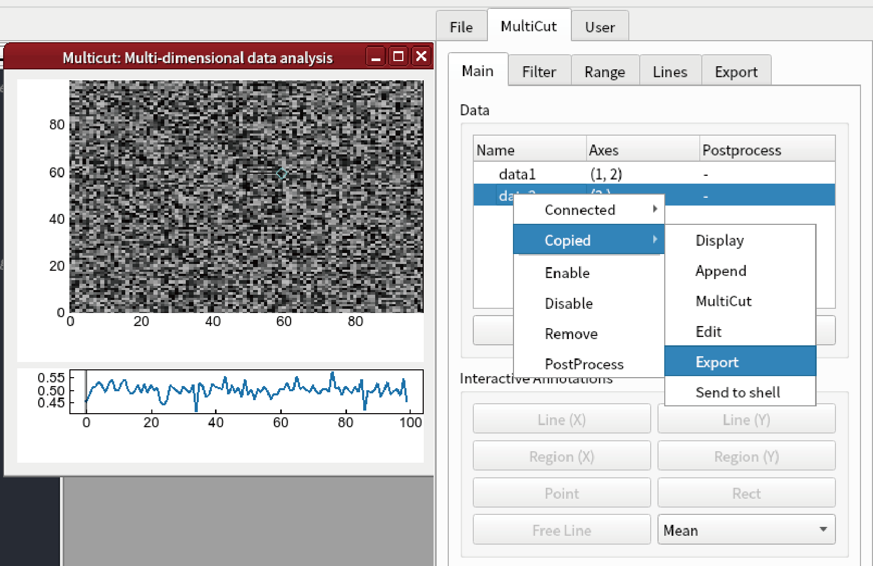Click the Free Line button

(x=561, y=530)
